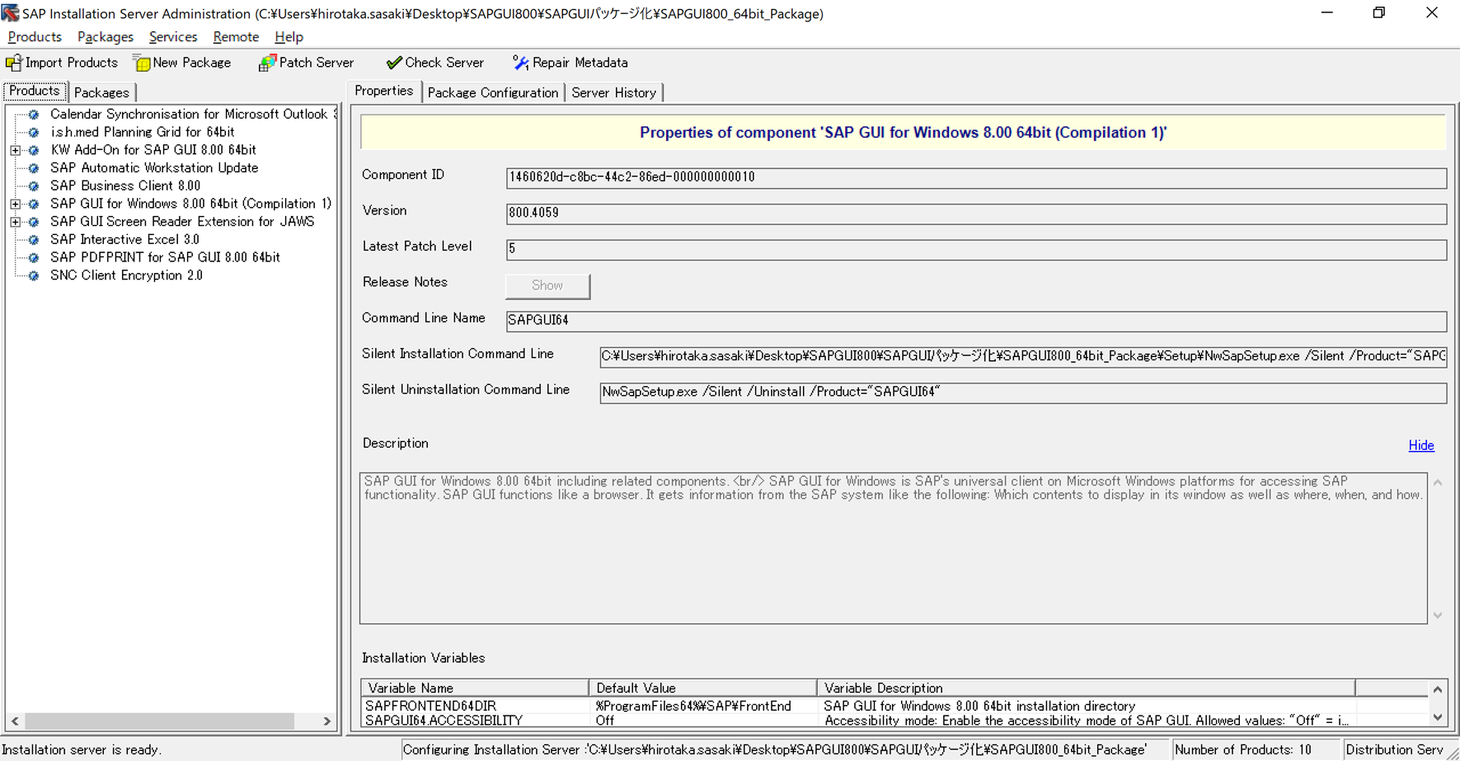Click the icon beside SAP Automatic Workstation Update
Screen dimensions: 1460x761
pos(34,168)
